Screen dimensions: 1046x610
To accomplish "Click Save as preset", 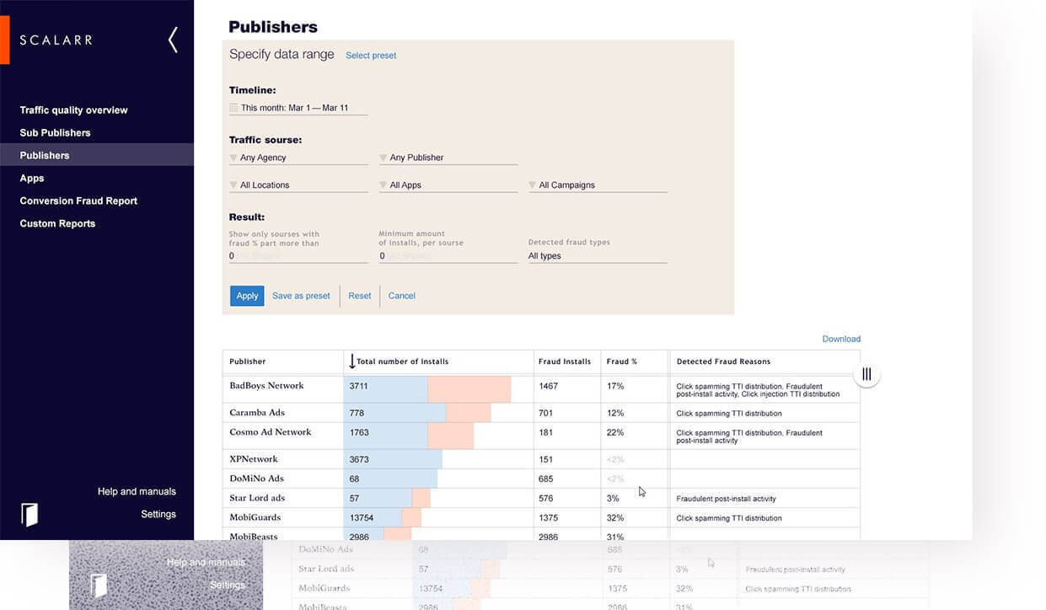I will pyautogui.click(x=301, y=296).
